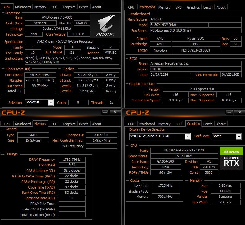
Task: Open About tab in top-right window
Action: coord(221,7)
